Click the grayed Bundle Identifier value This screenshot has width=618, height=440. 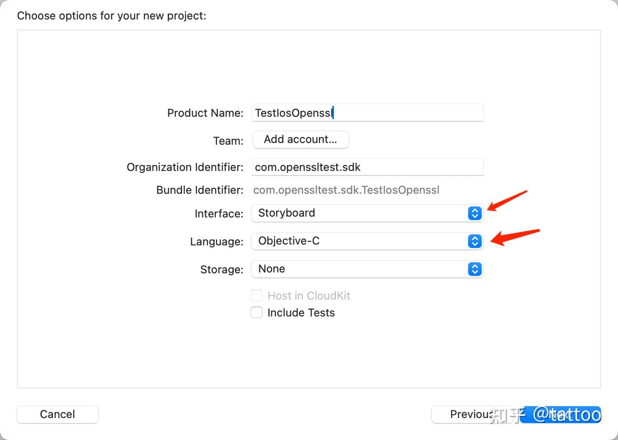(x=346, y=190)
